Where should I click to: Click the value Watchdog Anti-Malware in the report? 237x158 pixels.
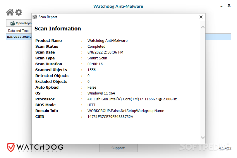click(107, 40)
